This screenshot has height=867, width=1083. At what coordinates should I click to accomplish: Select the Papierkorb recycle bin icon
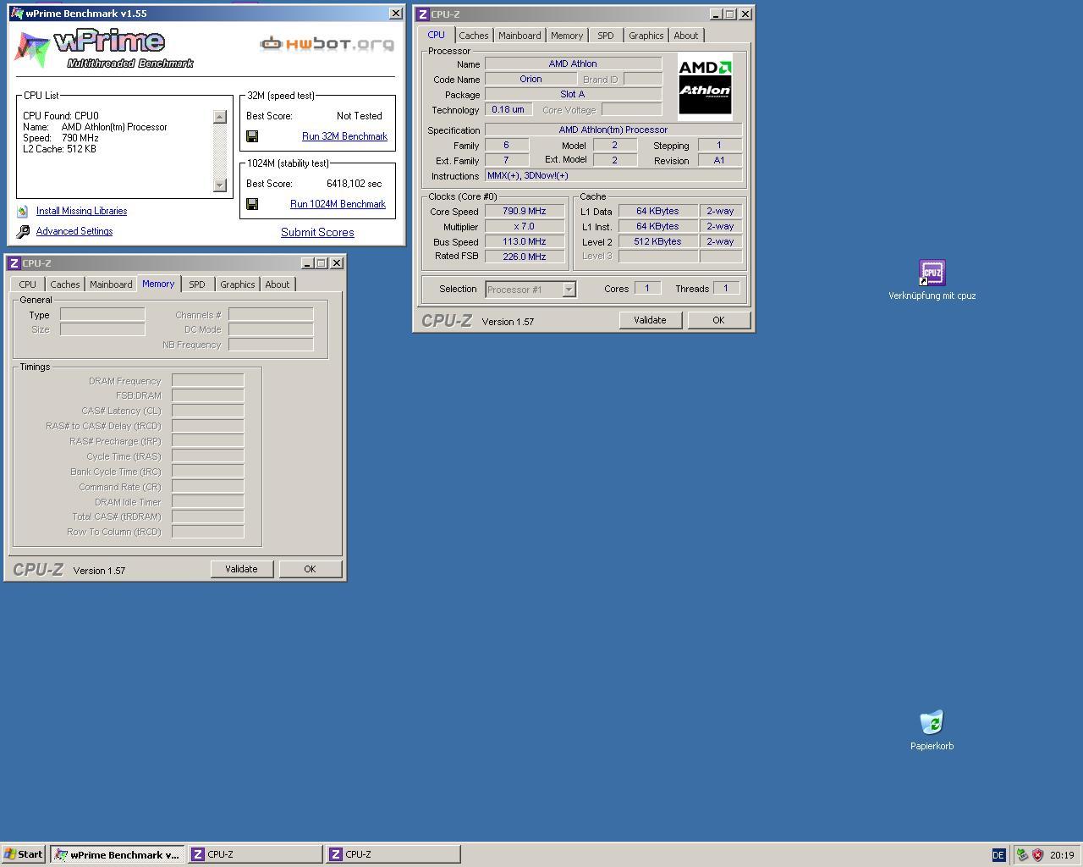[x=932, y=723]
